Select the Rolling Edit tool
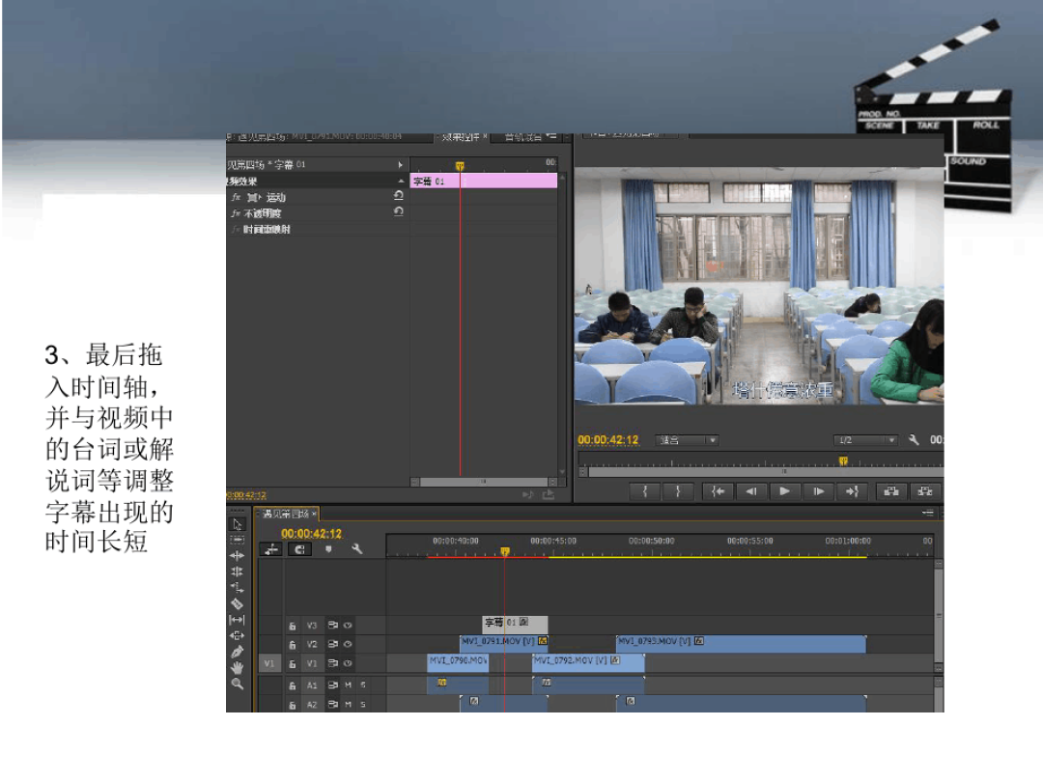Screen dimensions: 1043x782 [237, 572]
